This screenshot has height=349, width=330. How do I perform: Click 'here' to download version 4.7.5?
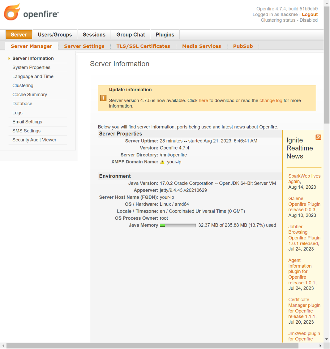[204, 101]
